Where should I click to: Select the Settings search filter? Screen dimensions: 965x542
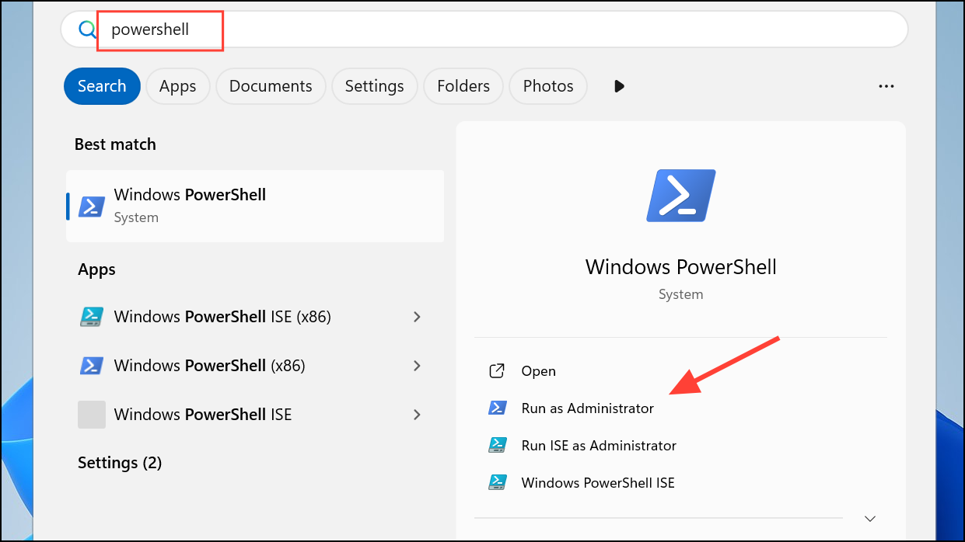(374, 85)
